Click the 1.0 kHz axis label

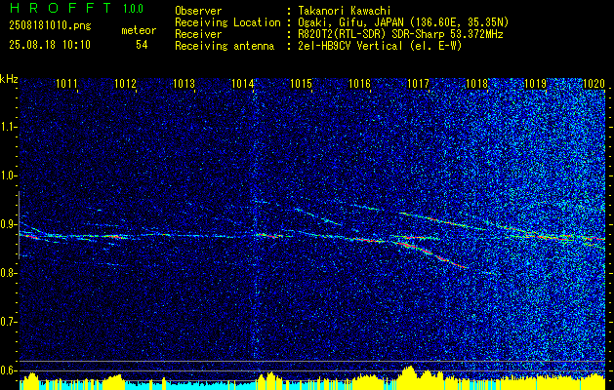pyautogui.click(x=9, y=175)
